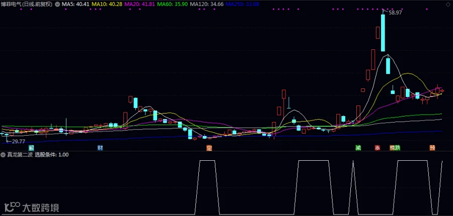Screen dimensions: 453x216
Task: Click the 解 event marker icon
Action: point(31,148)
